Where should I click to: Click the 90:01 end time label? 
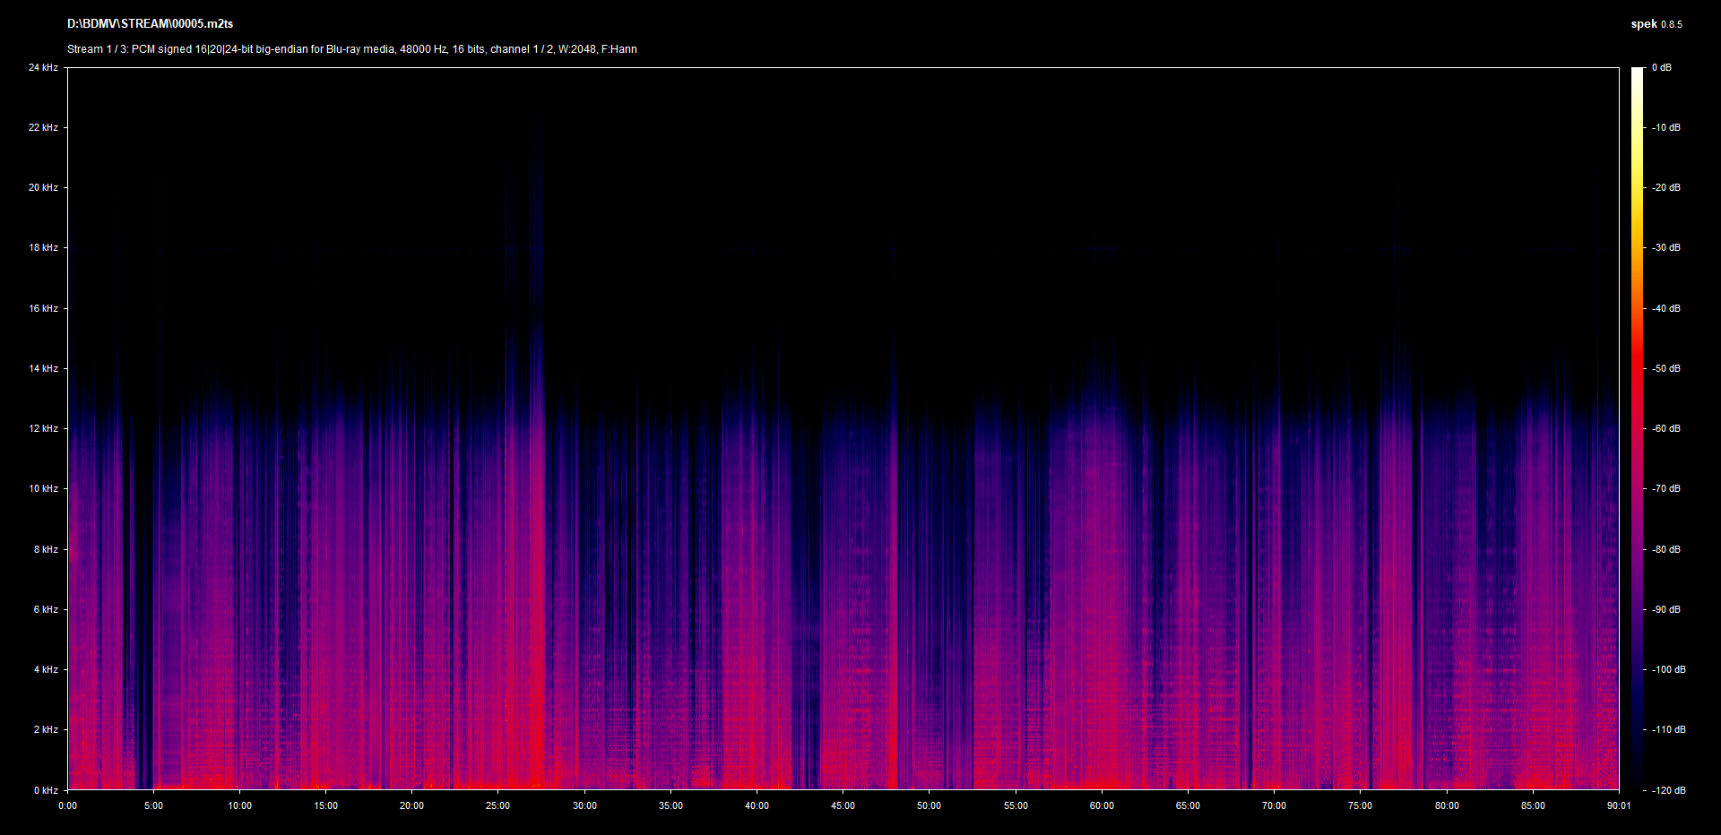click(x=1619, y=805)
